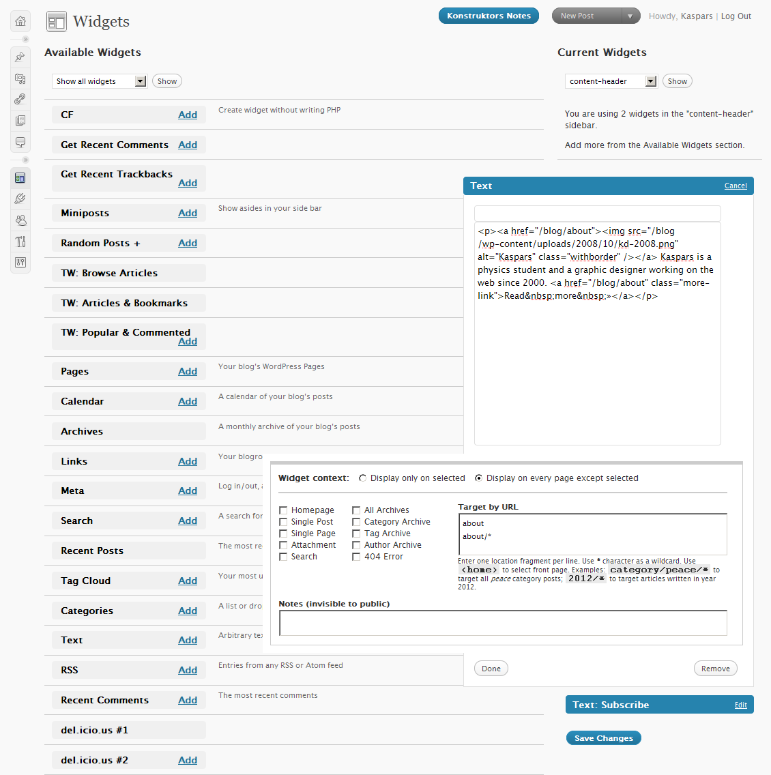
Task: Check the Homepage checkbox
Action: pyautogui.click(x=283, y=510)
